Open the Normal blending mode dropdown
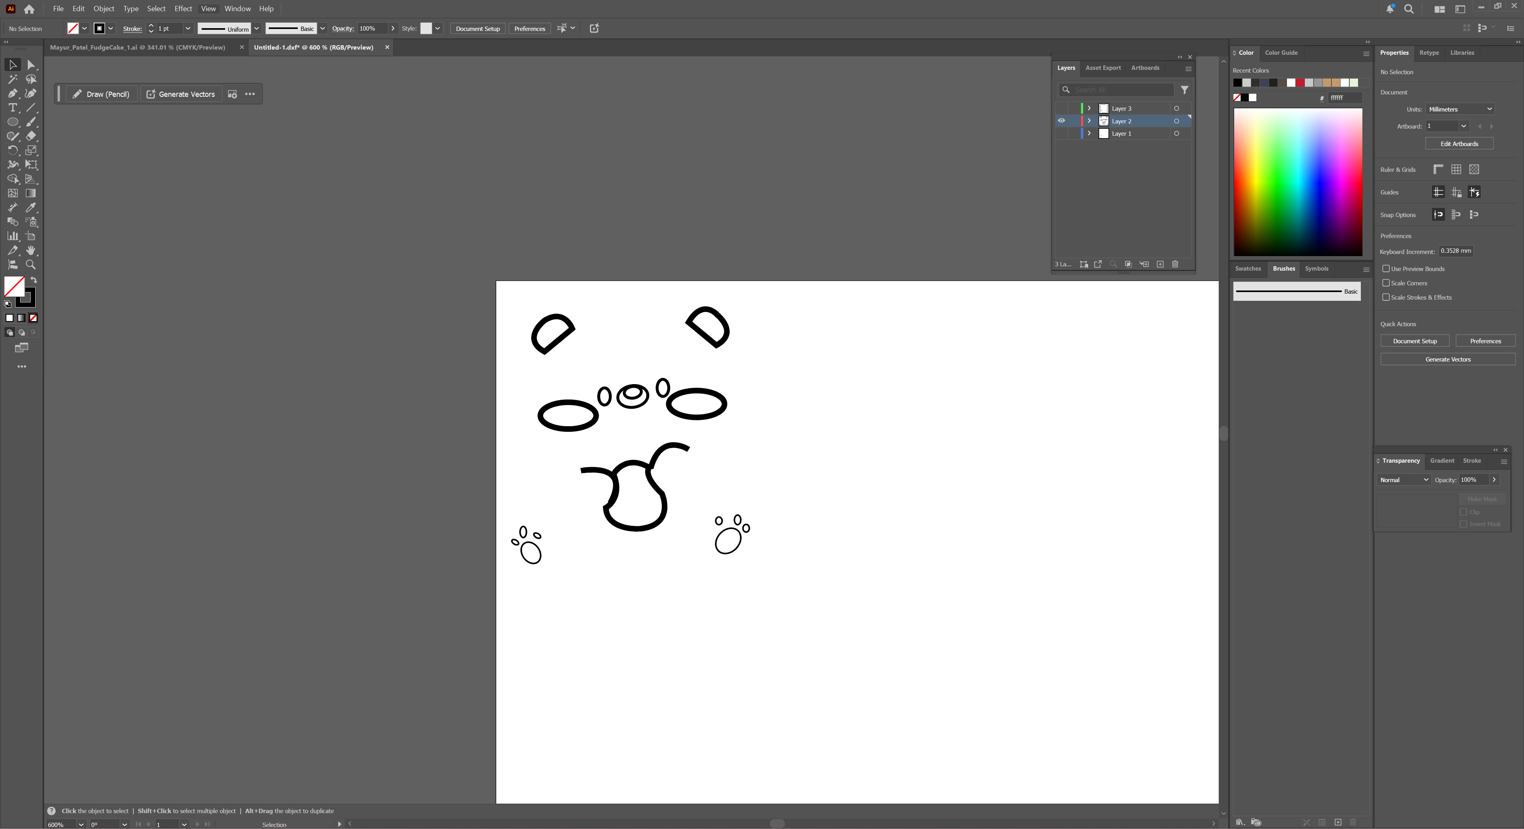Screen dimensions: 1524x829 tap(1403, 479)
